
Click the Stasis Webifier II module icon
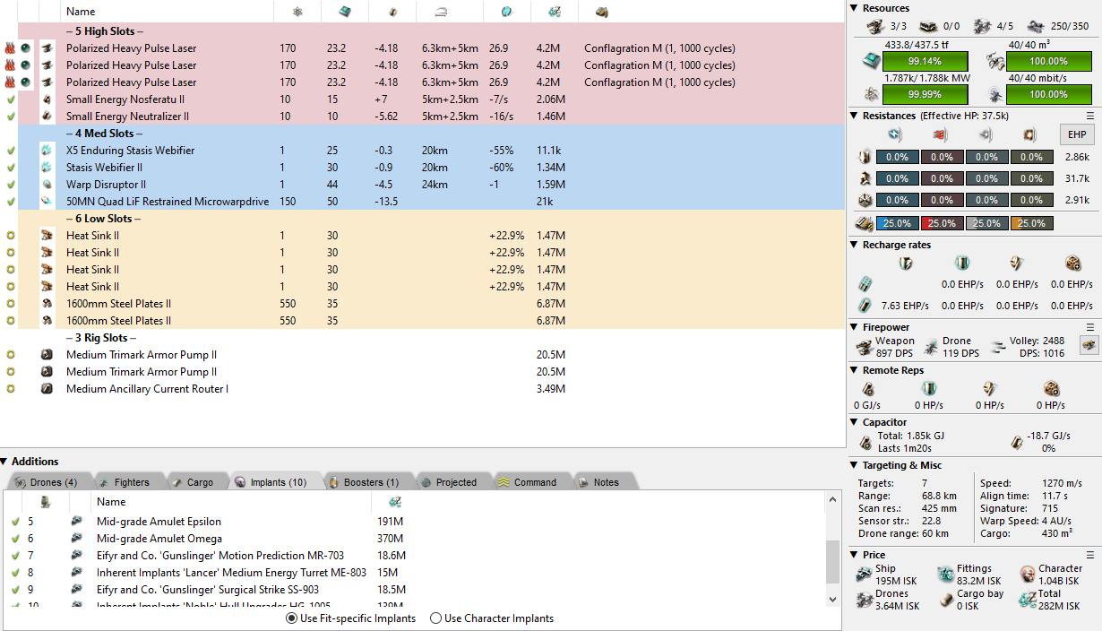coord(47,168)
